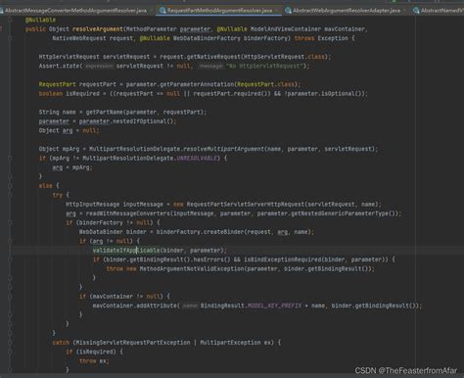464x378 pixels.
Task: Switch to AbstractMessageConverterMethodArgumentResolver.java tab
Action: click(x=75, y=11)
